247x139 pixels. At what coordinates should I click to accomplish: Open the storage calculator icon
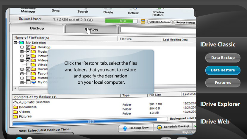click(143, 21)
